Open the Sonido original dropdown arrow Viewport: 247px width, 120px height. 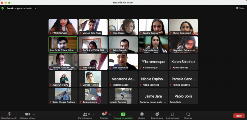(35, 9)
